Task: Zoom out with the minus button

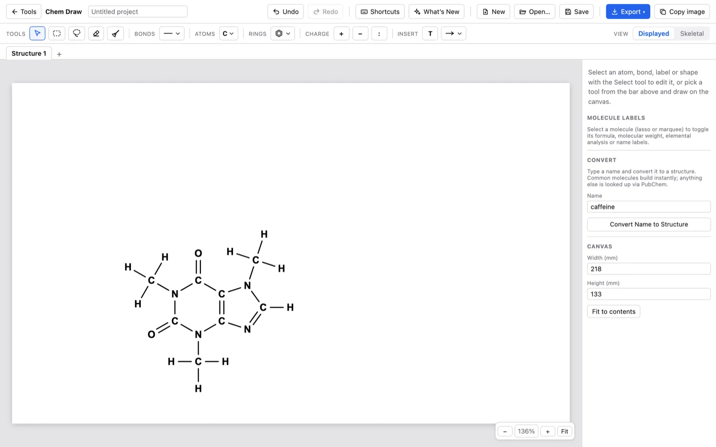Action: coord(505,431)
